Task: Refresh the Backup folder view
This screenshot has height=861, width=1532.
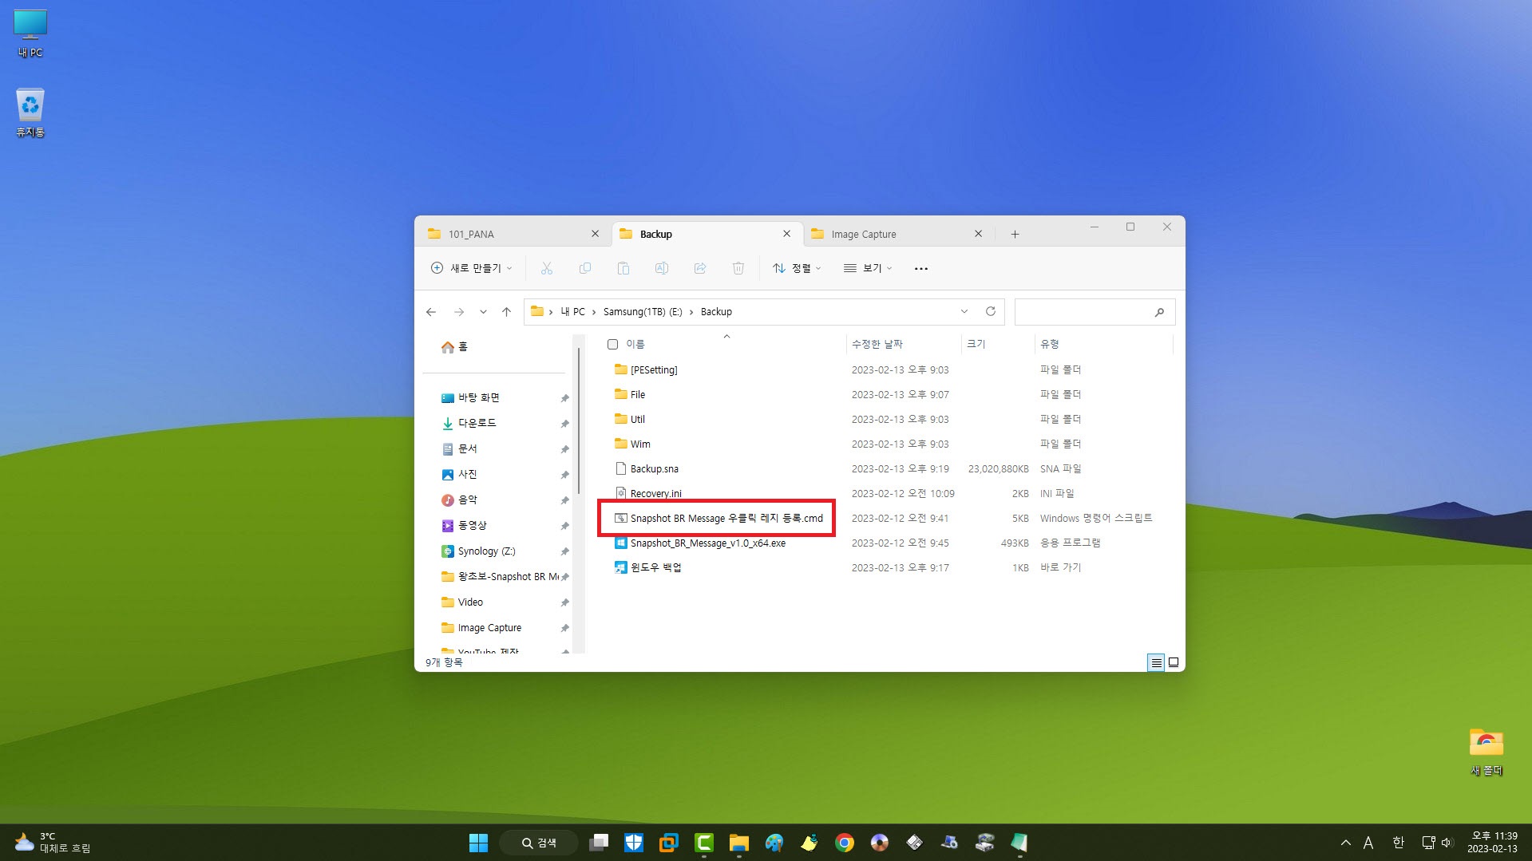Action: point(991,311)
